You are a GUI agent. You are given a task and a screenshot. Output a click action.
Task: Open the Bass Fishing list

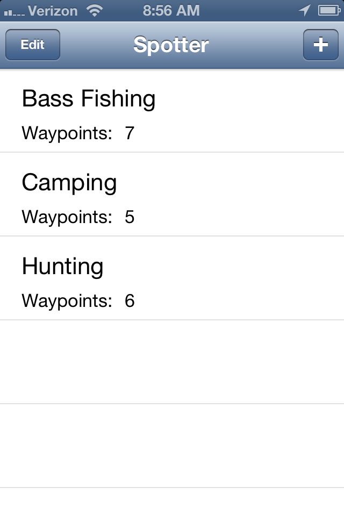[172, 111]
